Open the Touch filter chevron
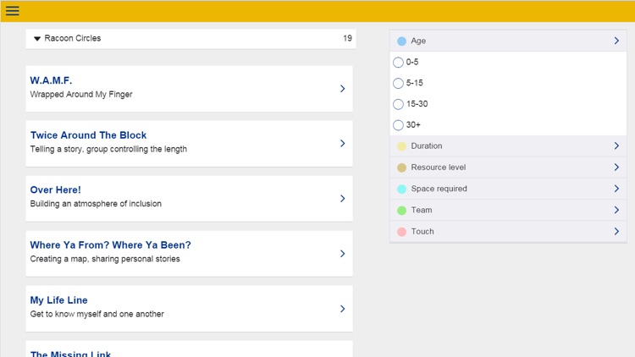Screen dimensions: 635x357 coord(616,232)
